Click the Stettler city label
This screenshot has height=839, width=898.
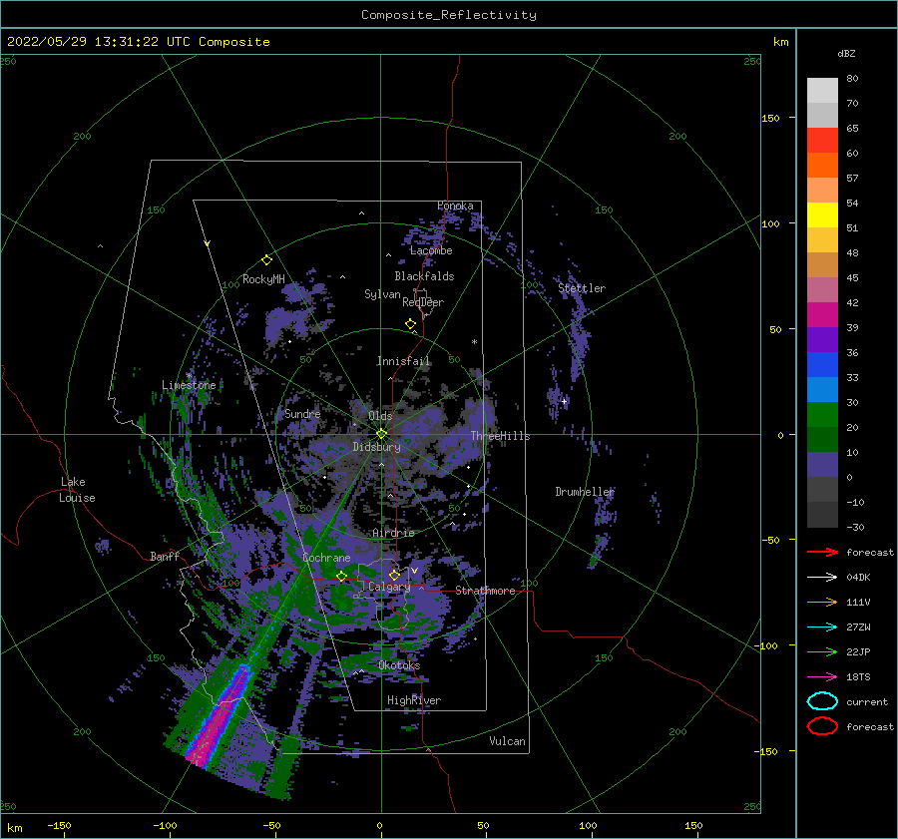[x=582, y=288]
